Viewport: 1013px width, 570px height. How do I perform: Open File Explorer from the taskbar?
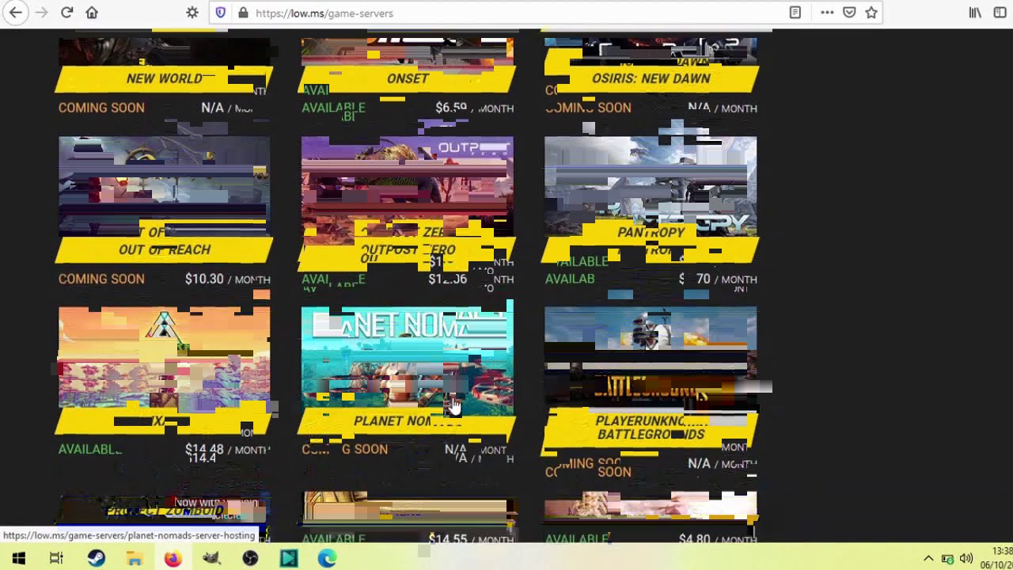pyautogui.click(x=135, y=558)
